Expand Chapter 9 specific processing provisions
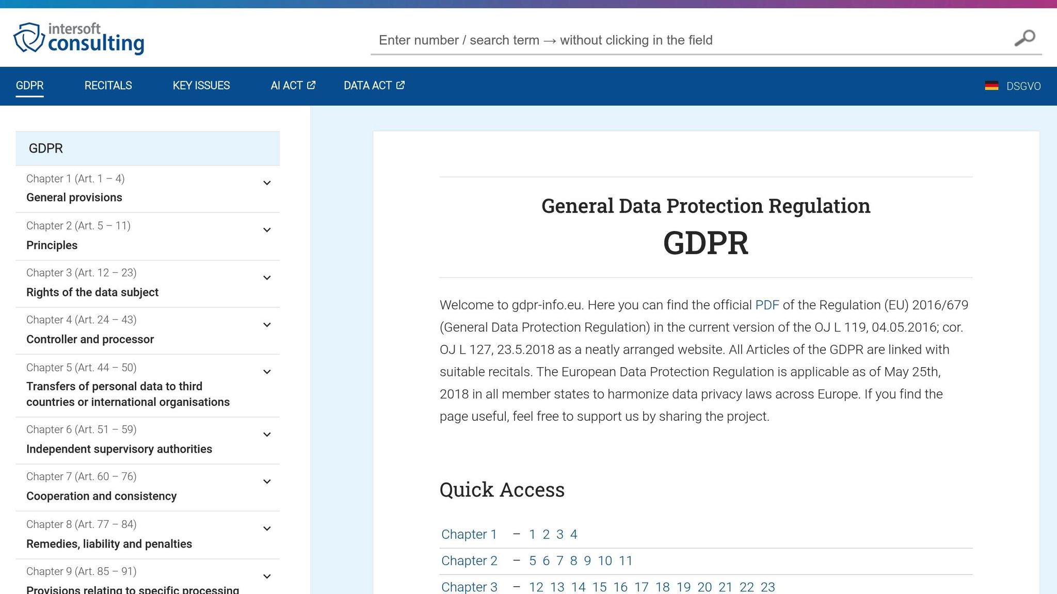1057x594 pixels. point(267,576)
